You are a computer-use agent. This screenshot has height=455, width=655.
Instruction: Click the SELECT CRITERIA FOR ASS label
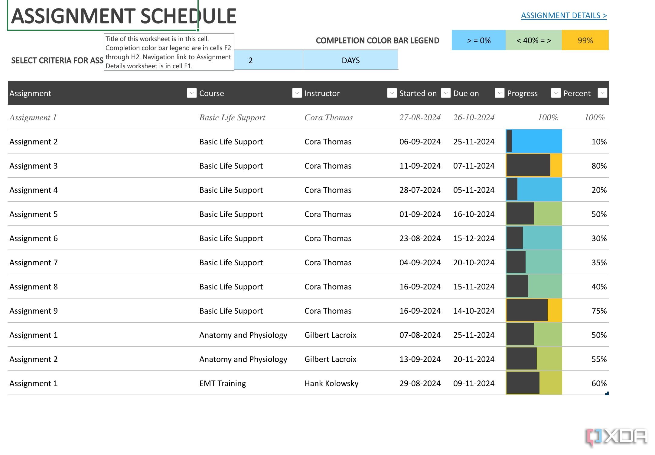pyautogui.click(x=57, y=60)
